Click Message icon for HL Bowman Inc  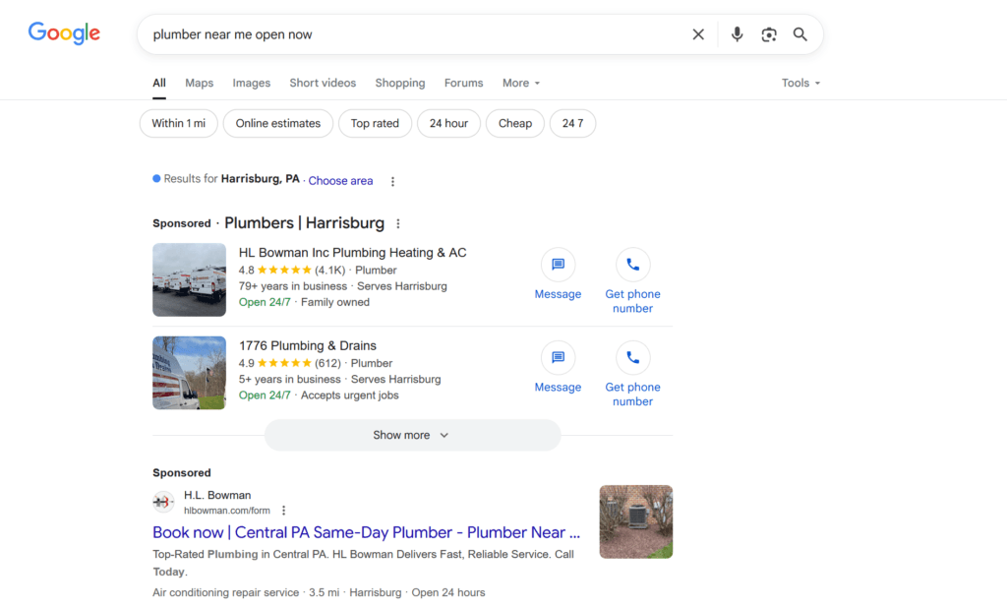click(x=559, y=265)
